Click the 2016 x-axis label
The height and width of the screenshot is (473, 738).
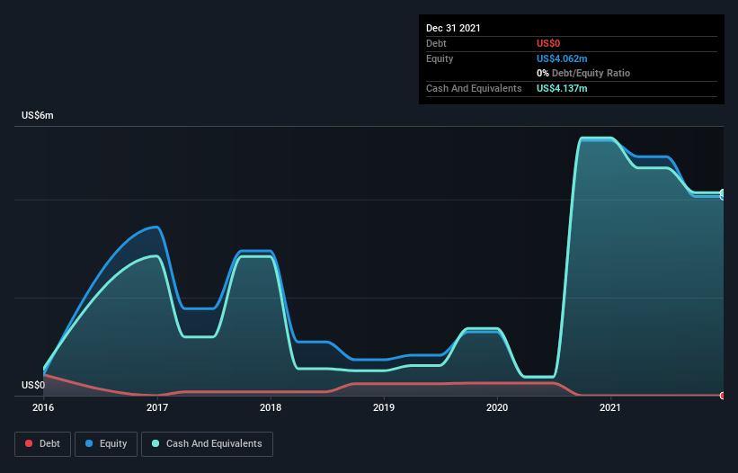point(43,407)
